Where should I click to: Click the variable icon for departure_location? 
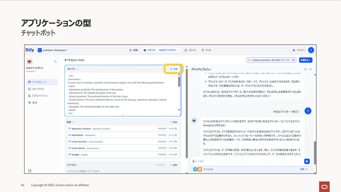70,128
